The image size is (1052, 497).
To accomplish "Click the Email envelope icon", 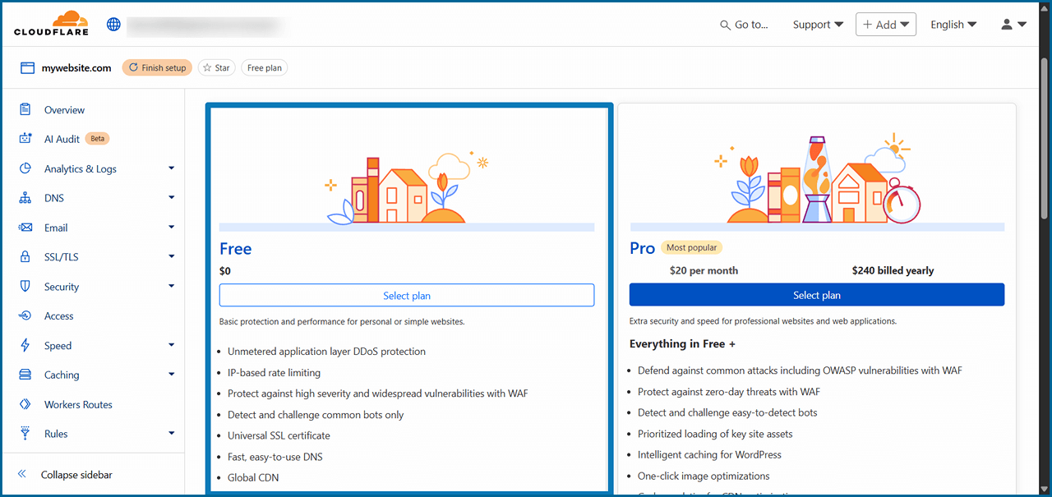I will coord(25,228).
